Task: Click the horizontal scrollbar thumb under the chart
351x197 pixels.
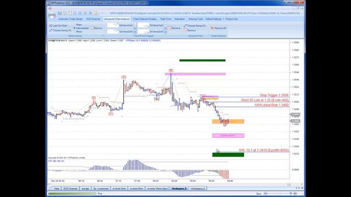Action: click(289, 184)
